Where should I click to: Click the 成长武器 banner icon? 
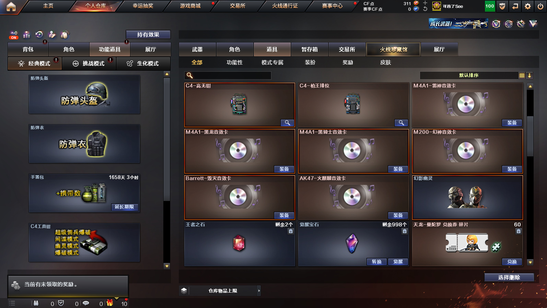(x=458, y=24)
